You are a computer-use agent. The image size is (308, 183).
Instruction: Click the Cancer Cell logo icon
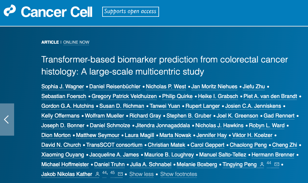coord(10,12)
